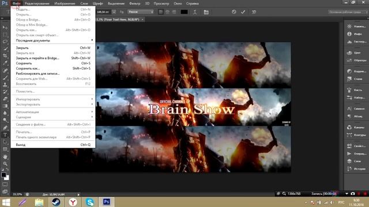Viewport: 369px width, 207px height.
Task: Expand the collapsed toolbox
Action: point(2,18)
